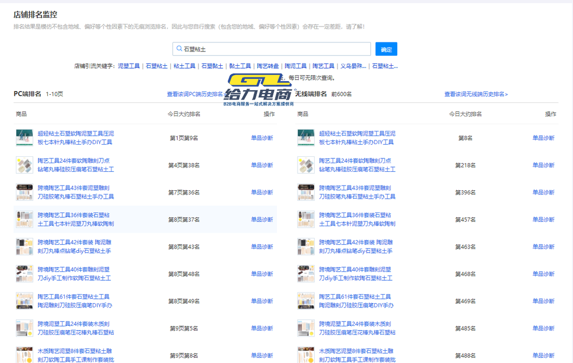Screen dimensions: 573x363
Task: Select the 陶艺转盘 keyword link
Action: (x=268, y=66)
